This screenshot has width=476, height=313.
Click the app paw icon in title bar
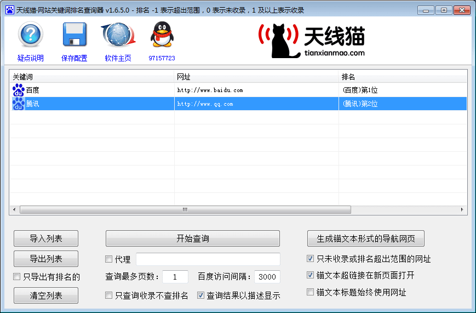point(10,10)
